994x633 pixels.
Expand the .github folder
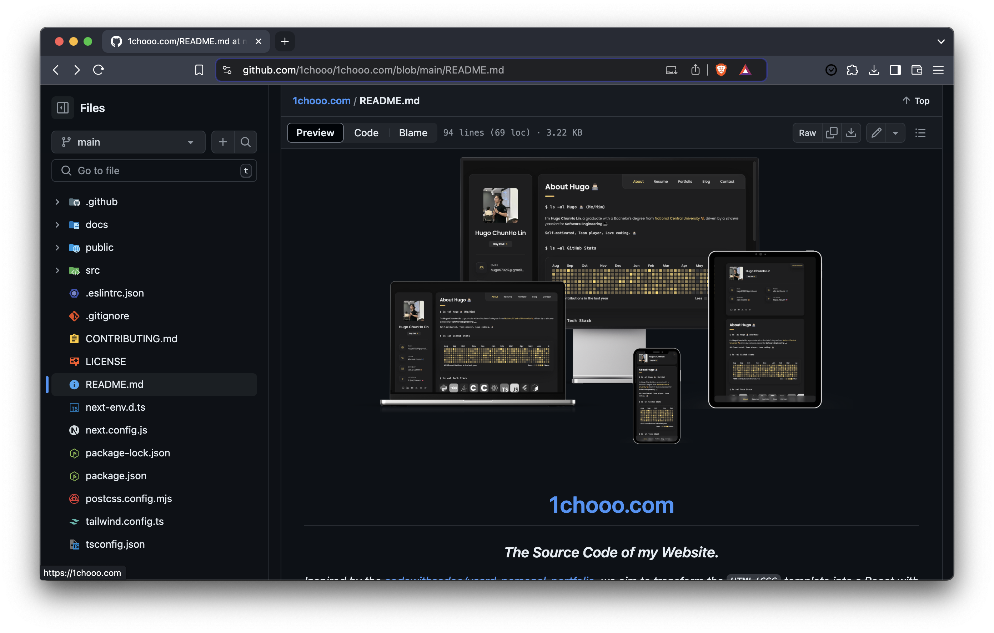point(57,201)
